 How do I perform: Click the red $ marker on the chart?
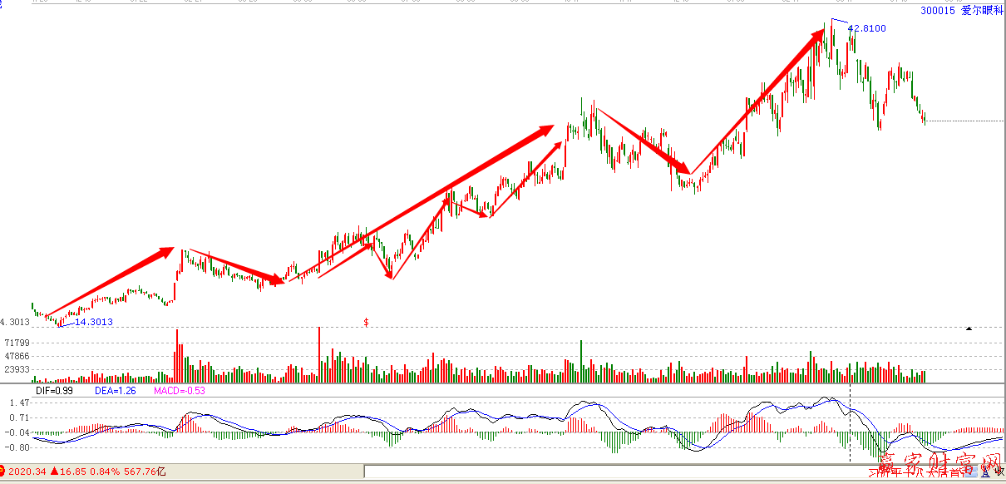[366, 321]
